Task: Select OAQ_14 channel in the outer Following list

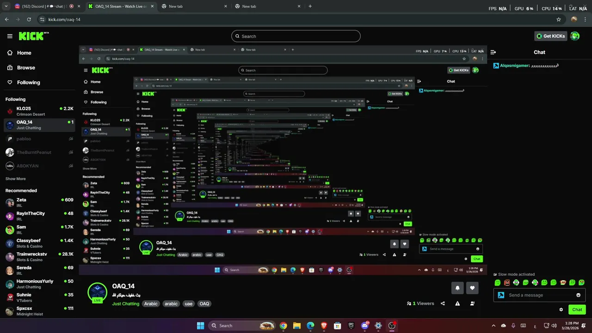Action: click(x=39, y=125)
